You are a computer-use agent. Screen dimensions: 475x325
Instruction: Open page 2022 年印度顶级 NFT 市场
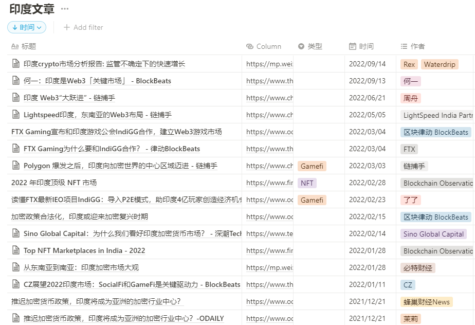pyautogui.click(x=54, y=183)
